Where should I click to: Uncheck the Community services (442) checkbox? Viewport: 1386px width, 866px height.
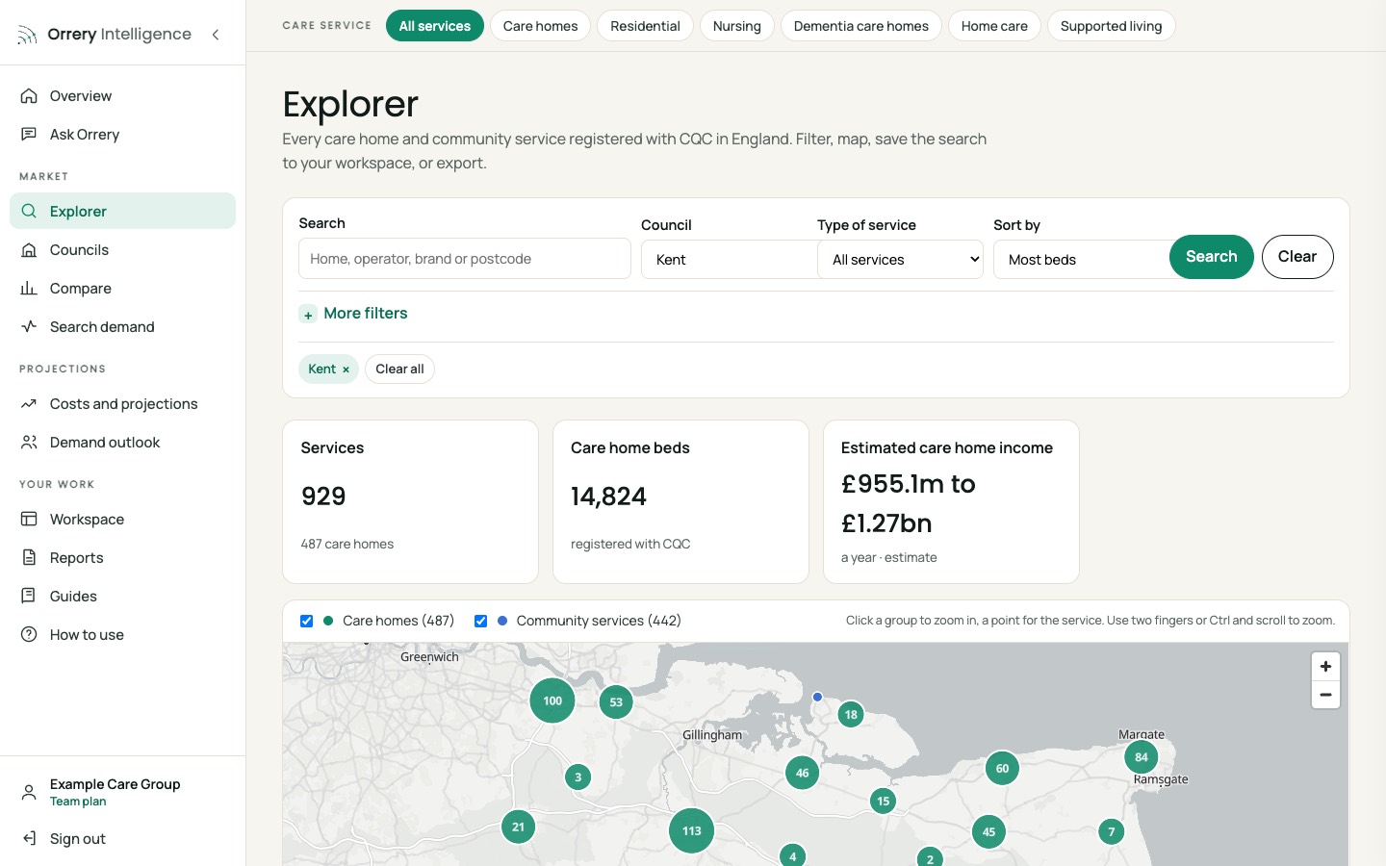point(480,622)
